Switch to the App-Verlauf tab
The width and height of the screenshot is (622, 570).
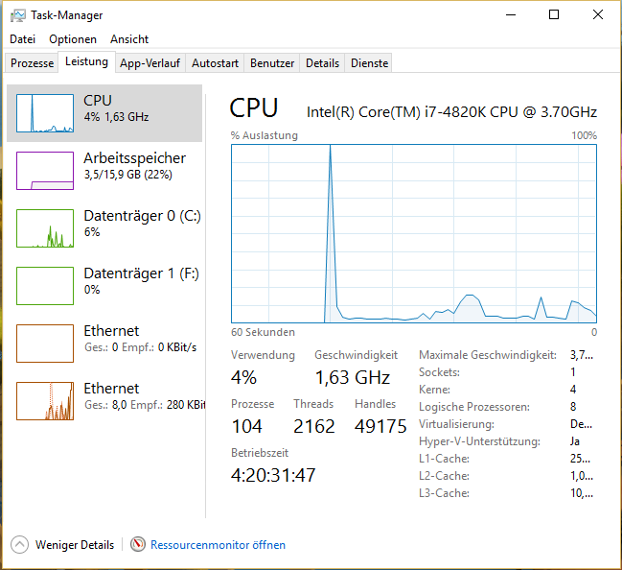point(150,63)
